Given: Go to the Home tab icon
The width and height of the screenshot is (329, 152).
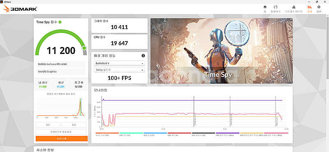Looking at the screenshot, I should [x=265, y=9].
